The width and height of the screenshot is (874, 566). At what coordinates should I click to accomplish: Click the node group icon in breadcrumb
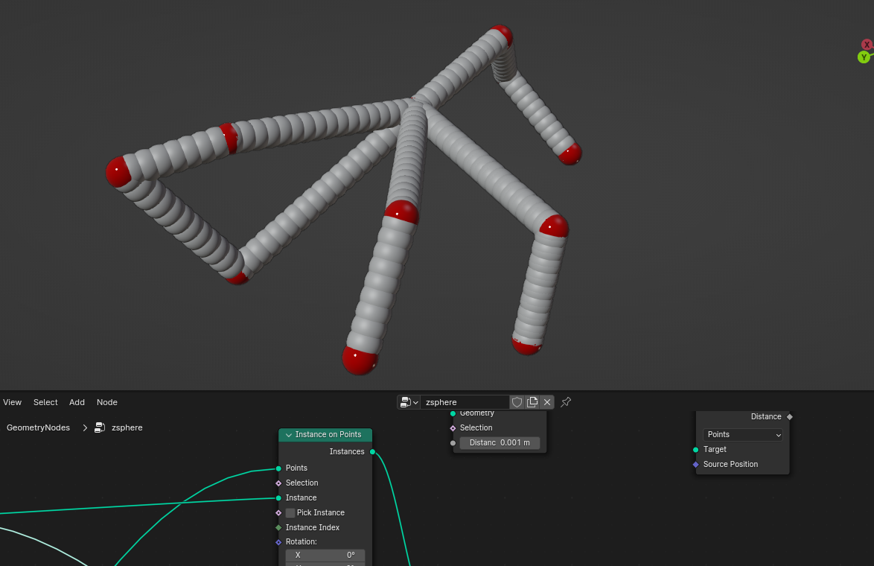tap(100, 427)
